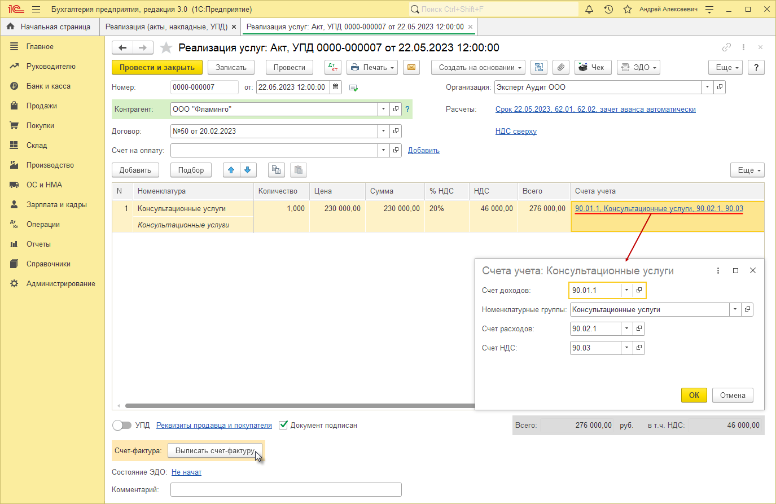Expand Контрагент dropdown list
Image resolution: width=776 pixels, height=504 pixels.
pos(384,109)
